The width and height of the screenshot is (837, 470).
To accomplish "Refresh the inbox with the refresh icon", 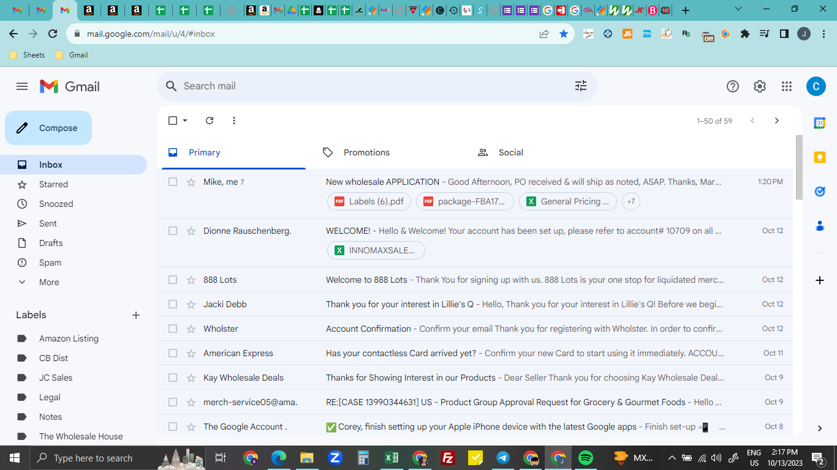I will click(210, 121).
